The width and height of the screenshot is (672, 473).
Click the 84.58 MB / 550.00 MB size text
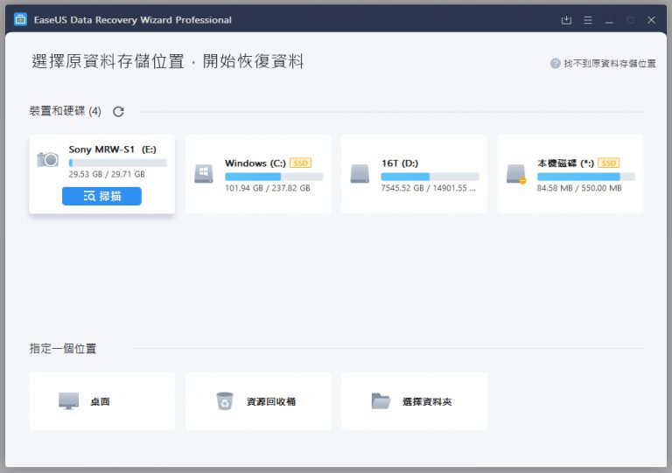click(579, 188)
